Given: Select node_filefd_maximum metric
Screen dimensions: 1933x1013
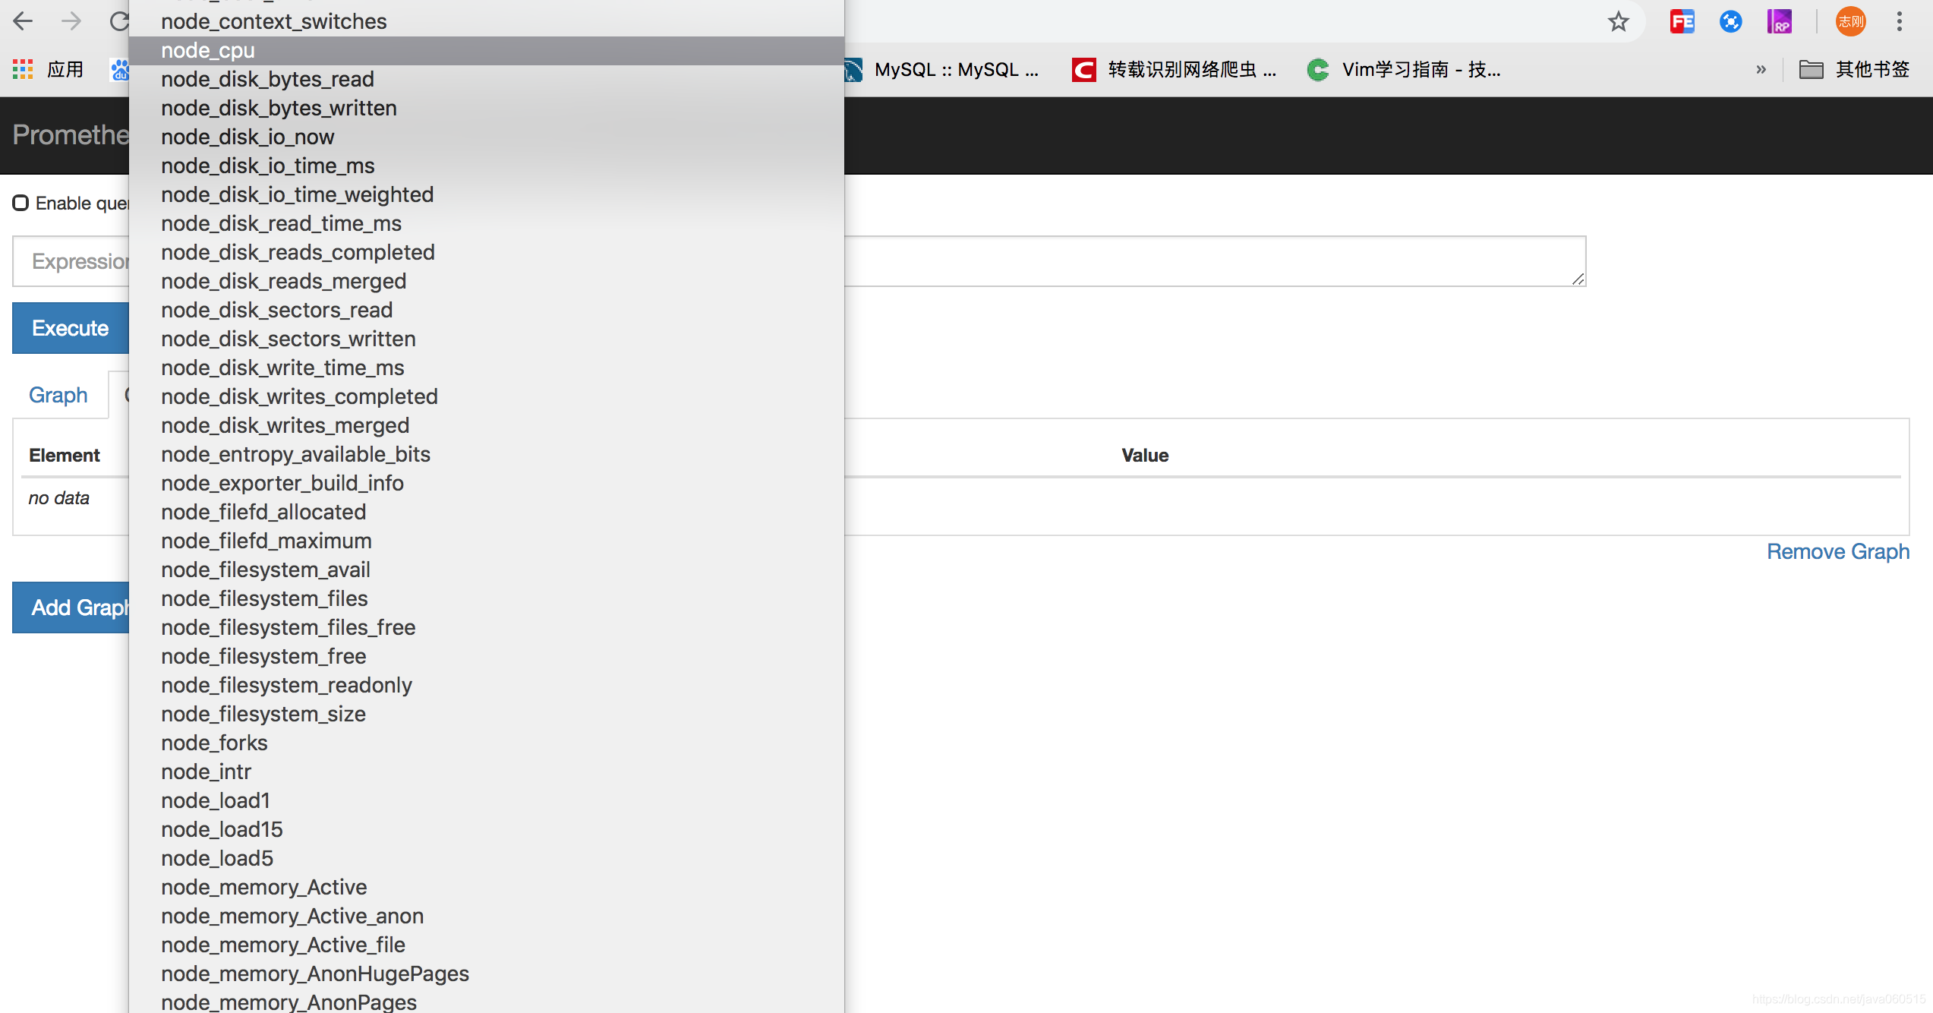Looking at the screenshot, I should click(487, 541).
